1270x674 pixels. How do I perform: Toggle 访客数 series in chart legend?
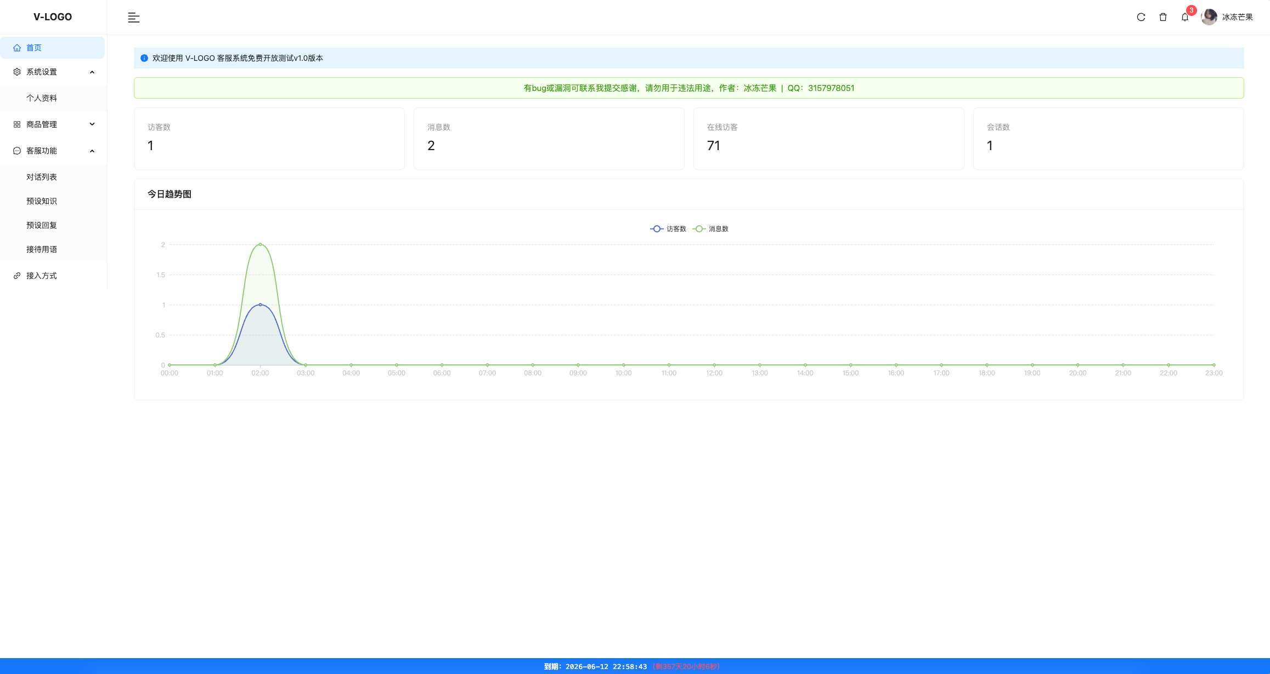coord(668,229)
